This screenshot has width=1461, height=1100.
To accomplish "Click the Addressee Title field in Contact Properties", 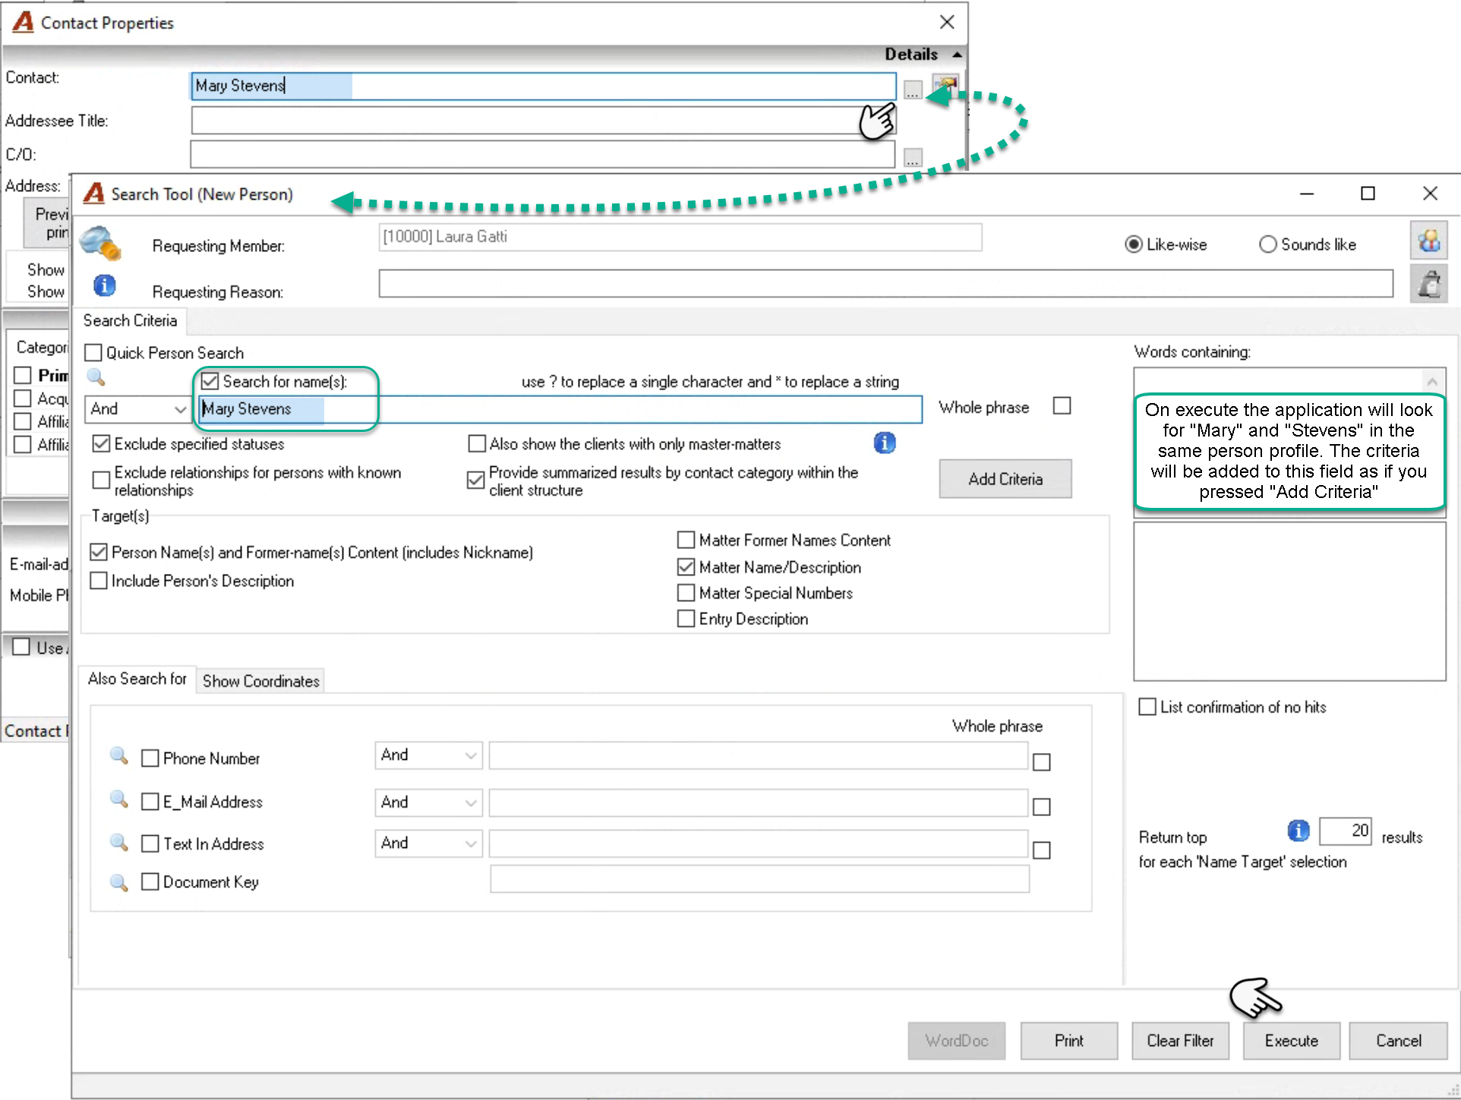I will pos(543,121).
